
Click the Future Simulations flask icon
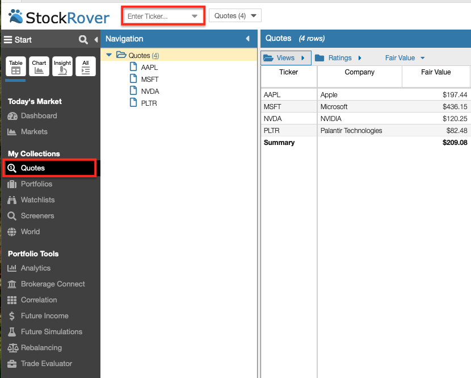(x=12, y=332)
